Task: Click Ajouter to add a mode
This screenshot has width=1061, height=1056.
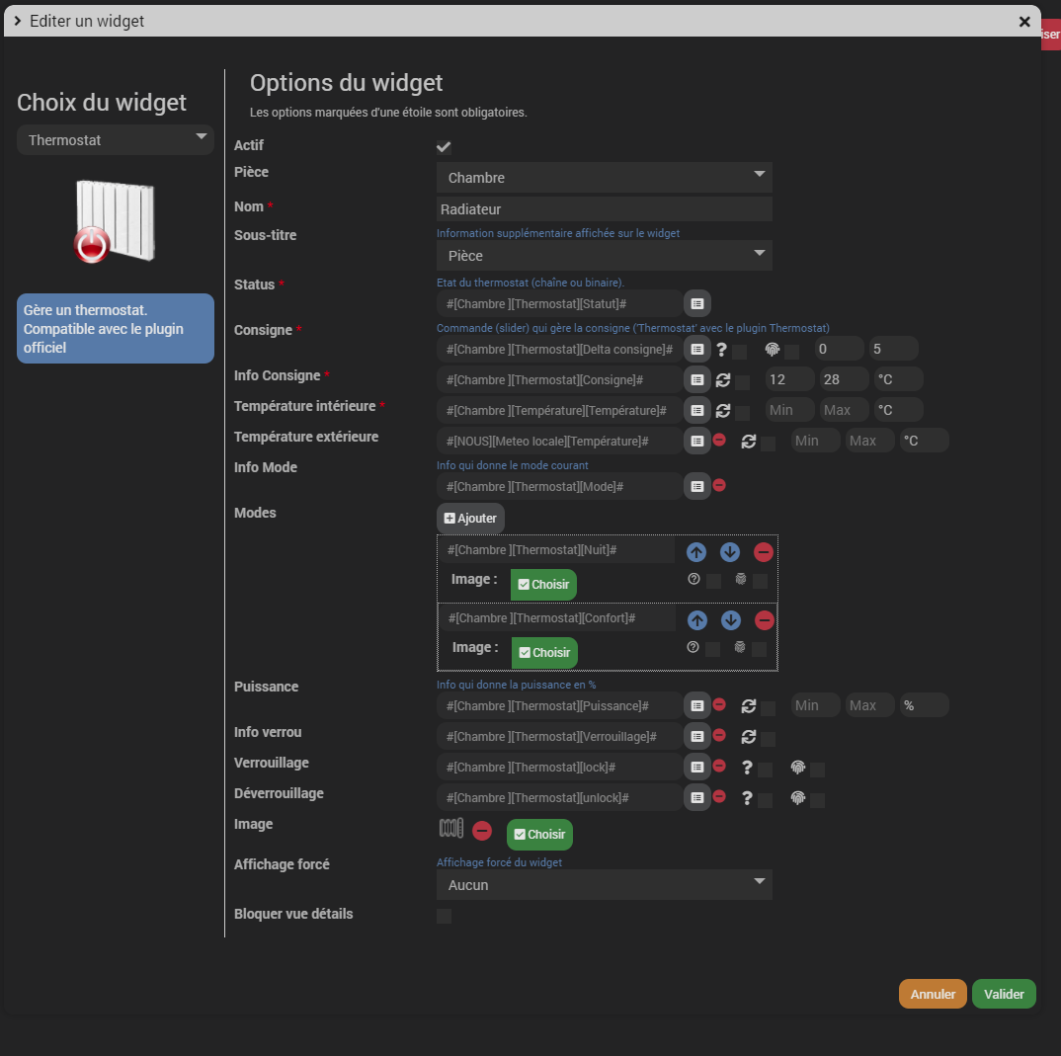Action: click(470, 519)
